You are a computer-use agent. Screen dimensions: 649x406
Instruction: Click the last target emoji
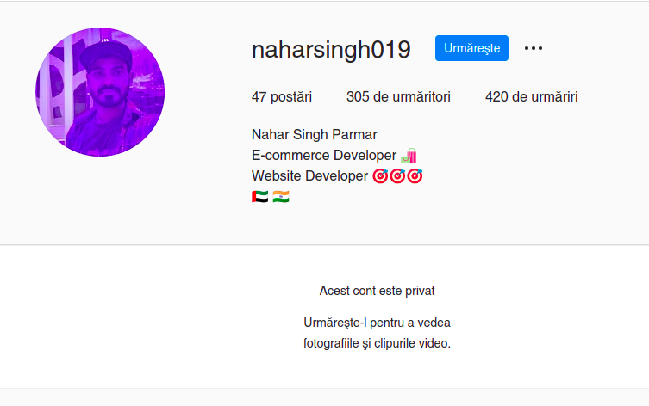[x=415, y=176]
